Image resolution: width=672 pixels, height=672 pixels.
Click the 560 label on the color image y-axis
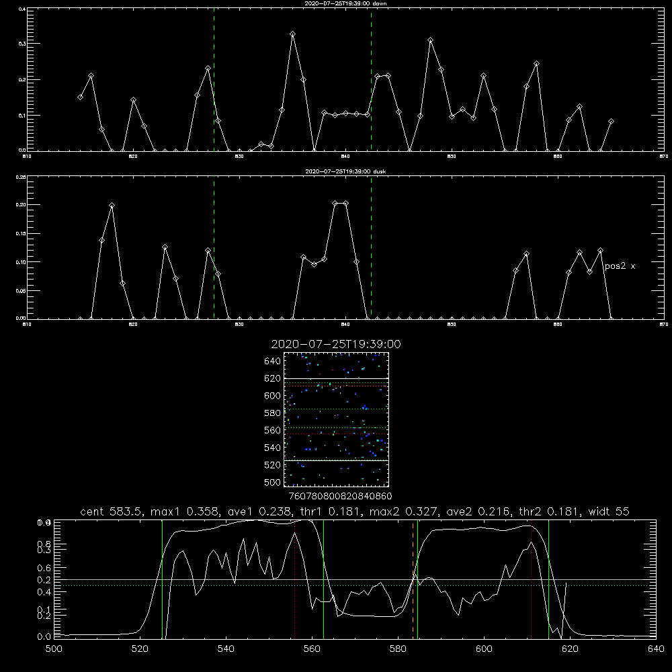coord(273,430)
